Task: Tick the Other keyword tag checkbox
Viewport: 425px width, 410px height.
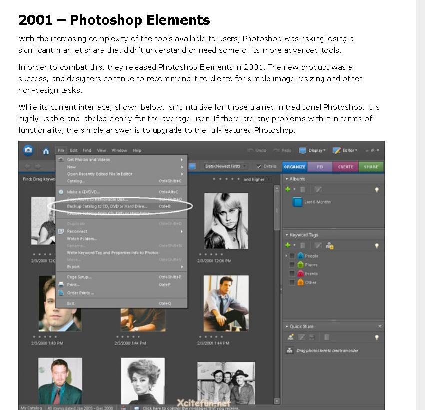Action: tap(292, 282)
